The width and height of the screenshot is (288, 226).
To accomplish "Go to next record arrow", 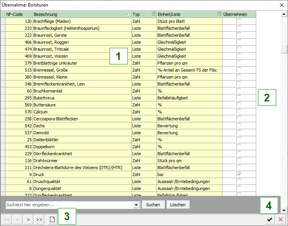I will [x=28, y=220].
